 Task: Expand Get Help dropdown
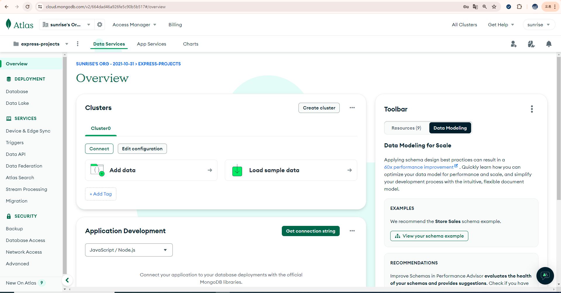coord(501,25)
